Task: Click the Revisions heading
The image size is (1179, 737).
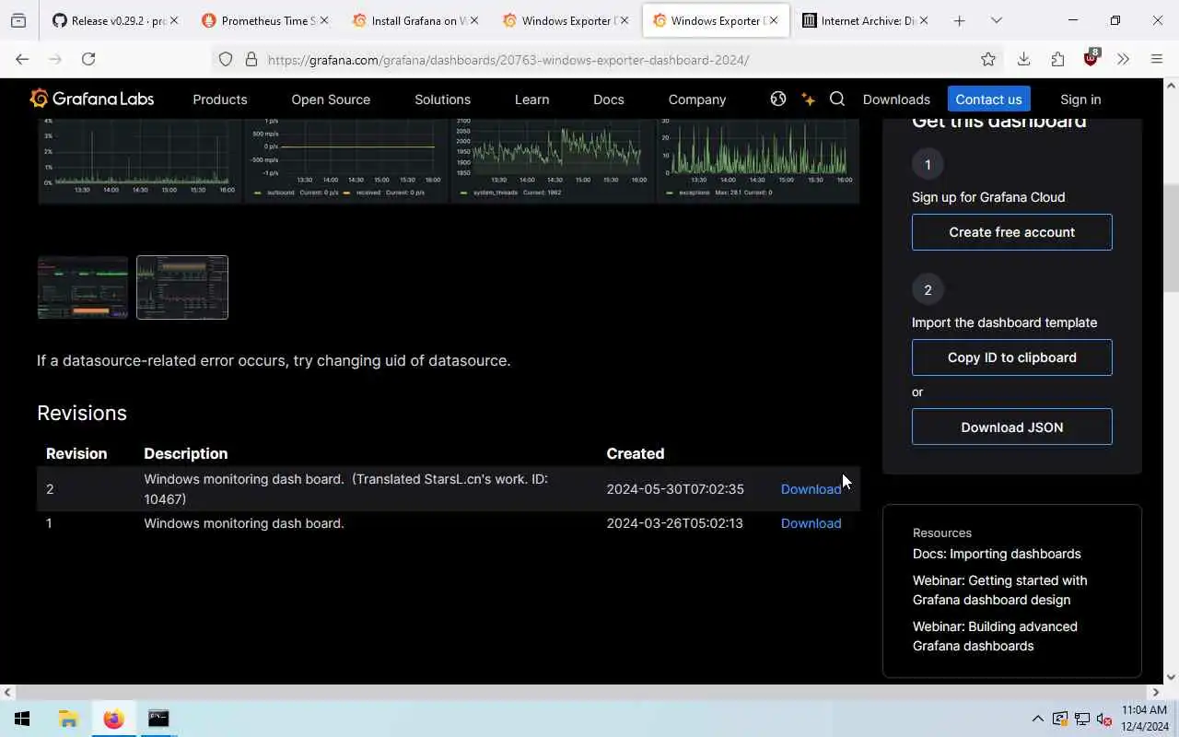Action: tap(82, 413)
